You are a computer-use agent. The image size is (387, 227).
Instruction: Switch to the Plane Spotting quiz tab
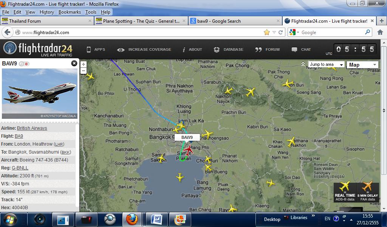[x=141, y=21]
